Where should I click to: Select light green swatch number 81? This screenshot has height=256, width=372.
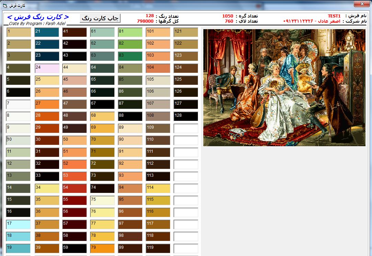(x=130, y=32)
